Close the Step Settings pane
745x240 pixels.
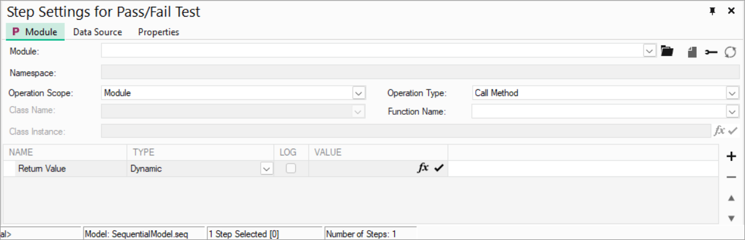click(x=731, y=11)
